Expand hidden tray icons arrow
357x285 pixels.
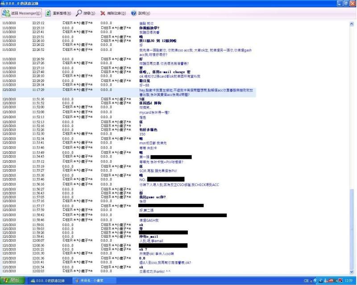[315, 281]
